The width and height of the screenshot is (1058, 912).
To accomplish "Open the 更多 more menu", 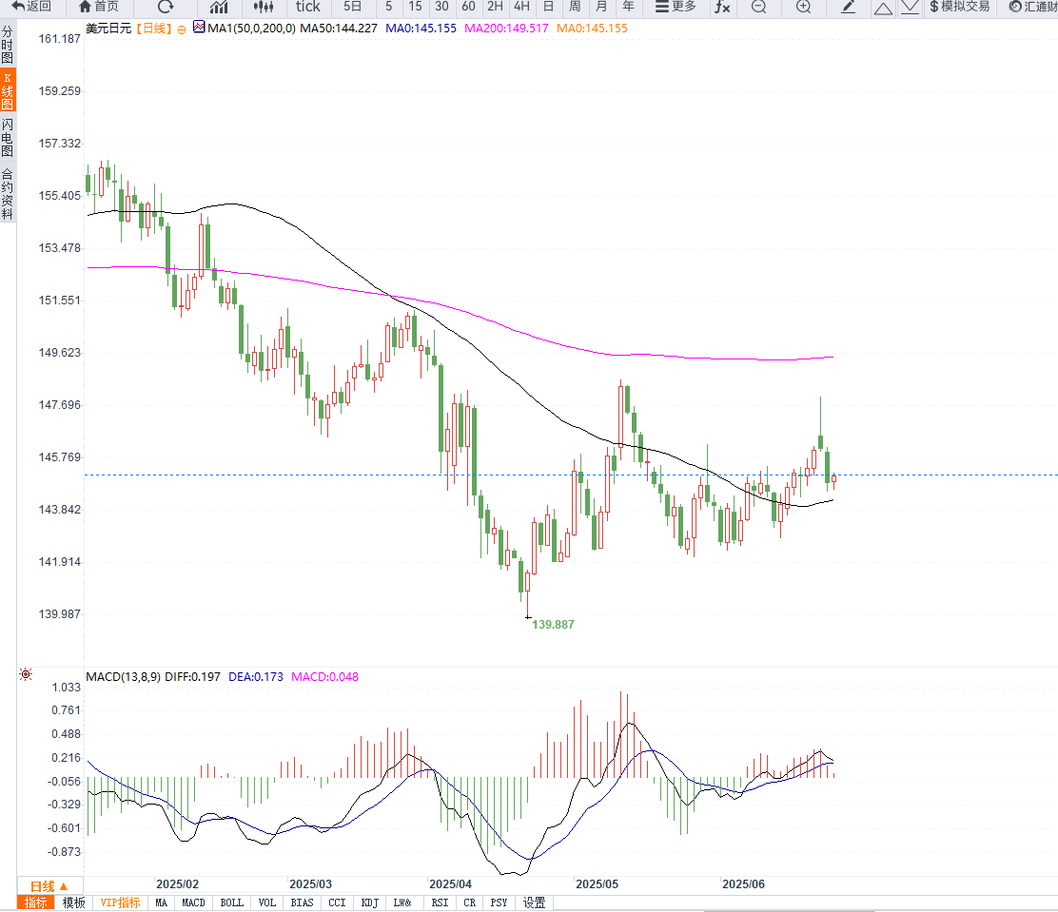I will tap(676, 7).
